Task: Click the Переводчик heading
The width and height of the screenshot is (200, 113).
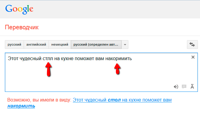Action: click(22, 27)
